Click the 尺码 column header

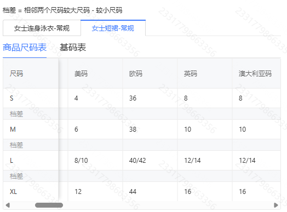(31, 74)
